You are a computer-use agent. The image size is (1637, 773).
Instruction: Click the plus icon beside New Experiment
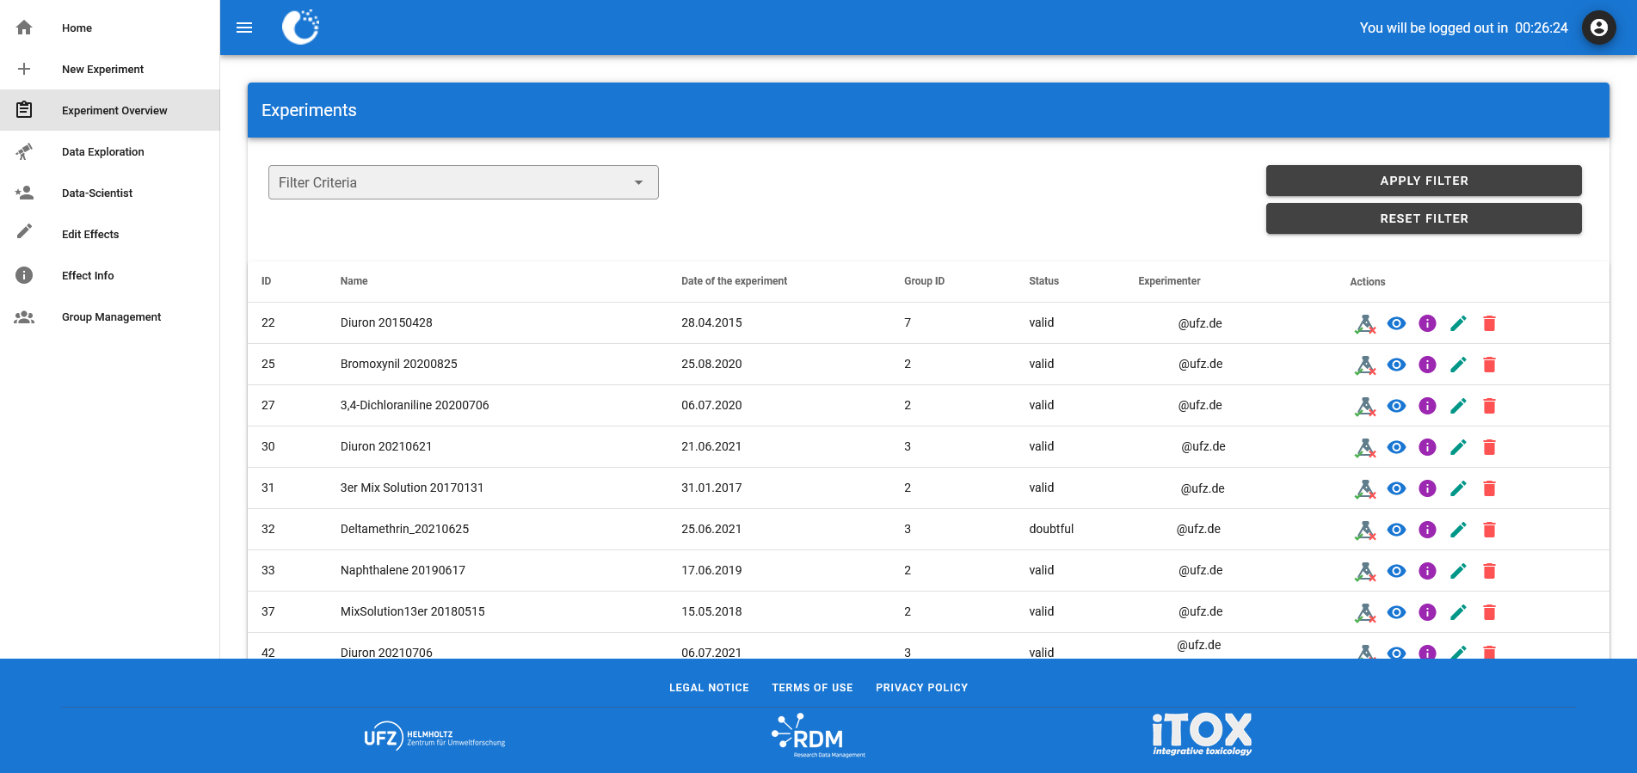[x=24, y=69]
